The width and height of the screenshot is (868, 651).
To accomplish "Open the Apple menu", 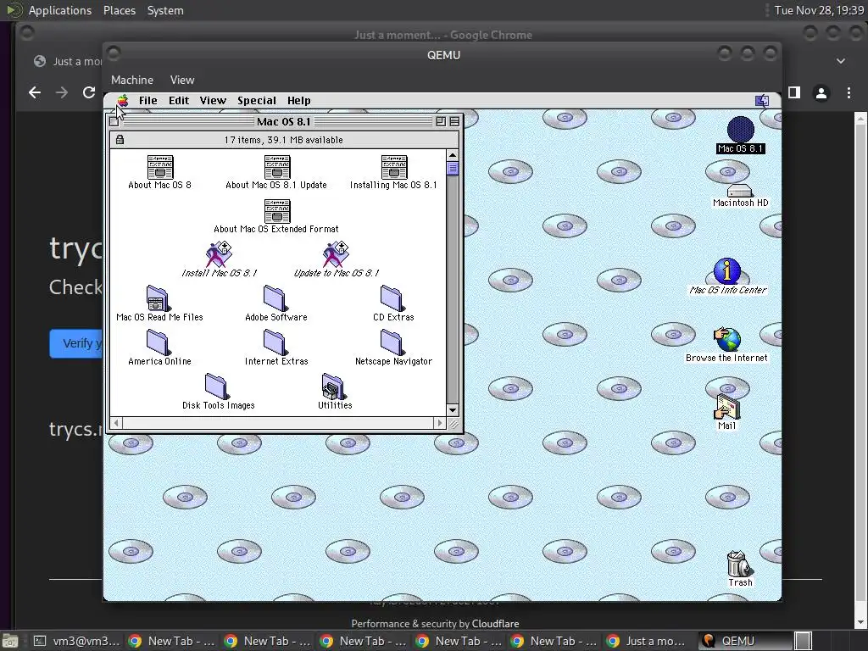I will 122,101.
